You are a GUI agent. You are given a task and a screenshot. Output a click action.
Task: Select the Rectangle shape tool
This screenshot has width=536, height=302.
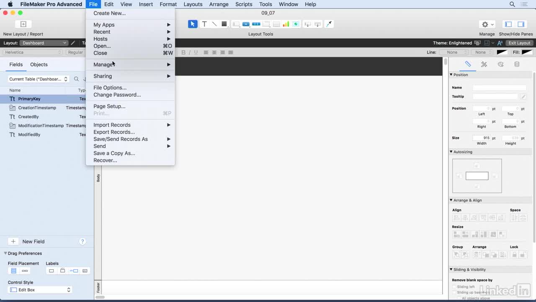click(x=224, y=24)
